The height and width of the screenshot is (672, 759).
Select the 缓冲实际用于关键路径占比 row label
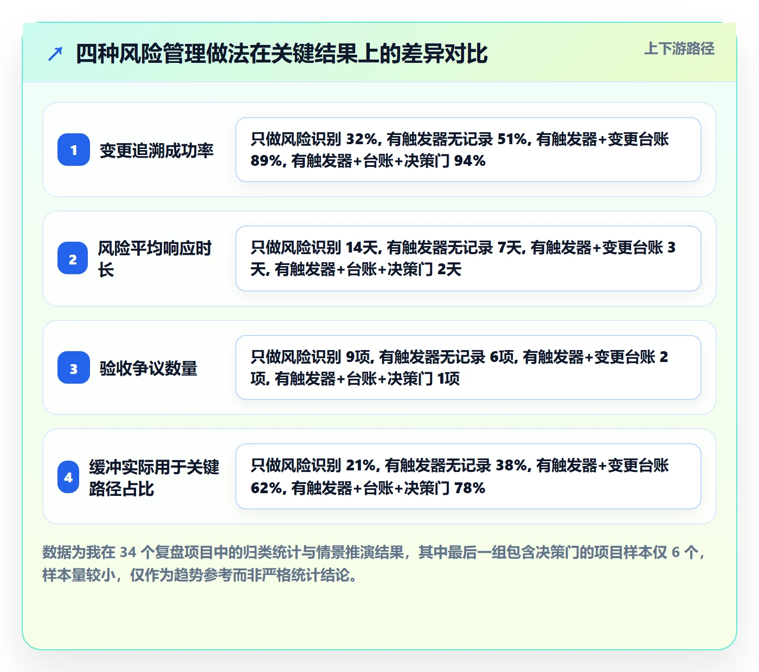155,477
